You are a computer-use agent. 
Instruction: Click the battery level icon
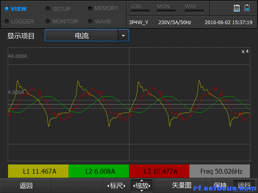click(x=247, y=8)
